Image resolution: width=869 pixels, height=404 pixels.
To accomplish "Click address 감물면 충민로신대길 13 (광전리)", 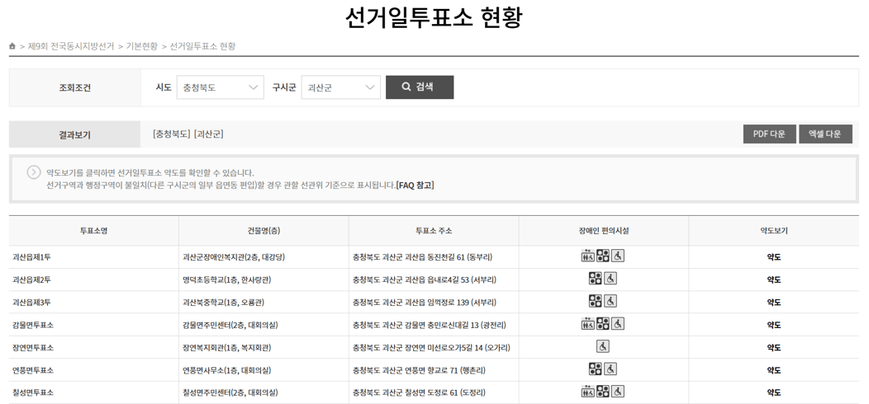I will point(456,326).
